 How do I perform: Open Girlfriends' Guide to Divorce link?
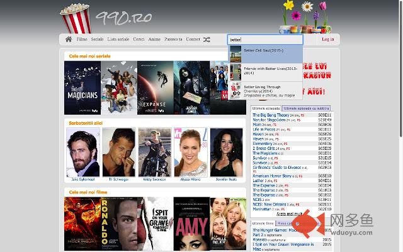click(x=277, y=168)
